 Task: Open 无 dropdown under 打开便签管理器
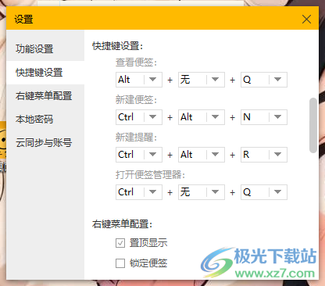(x=202, y=192)
